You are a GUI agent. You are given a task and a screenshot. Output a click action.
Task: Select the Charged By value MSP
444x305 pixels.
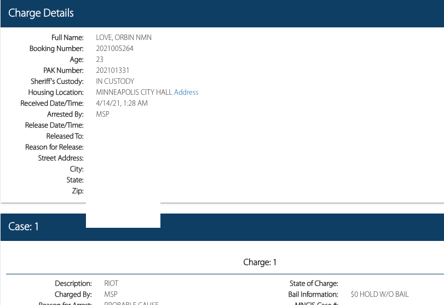tap(111, 295)
